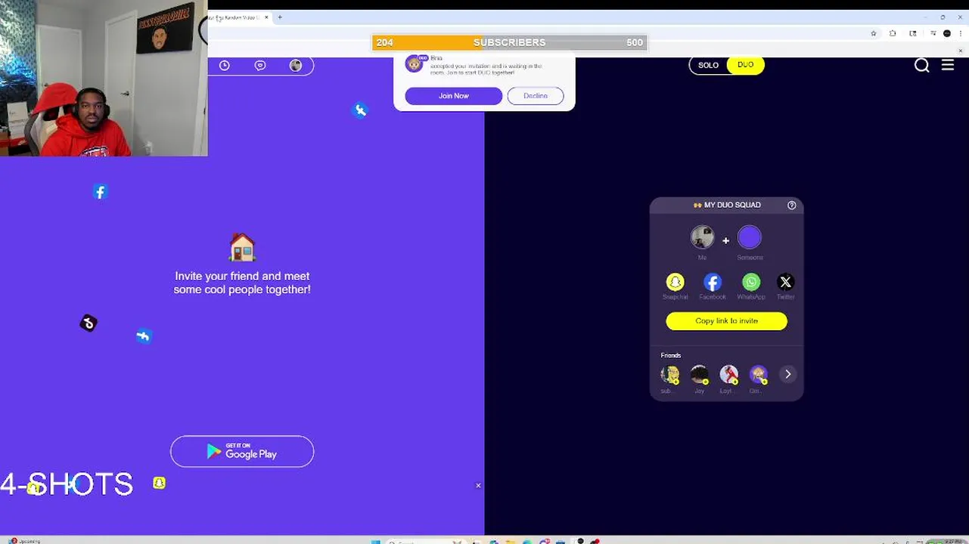This screenshot has height=544, width=969.
Task: Invite friend 'Loyl...' from Friends list
Action: [728, 374]
